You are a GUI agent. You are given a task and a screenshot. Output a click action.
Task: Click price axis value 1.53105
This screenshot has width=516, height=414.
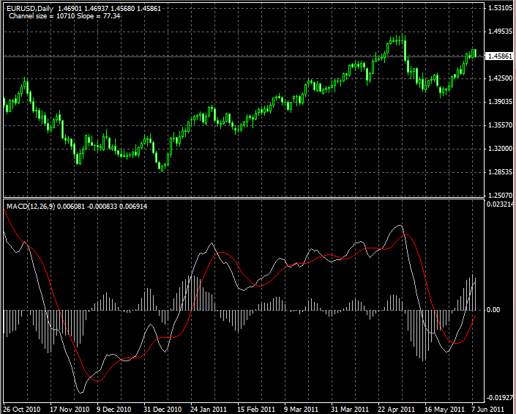pos(500,8)
